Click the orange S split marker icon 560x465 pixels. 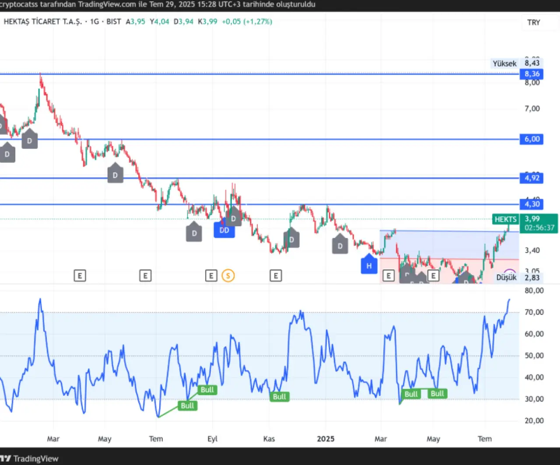coord(228,276)
